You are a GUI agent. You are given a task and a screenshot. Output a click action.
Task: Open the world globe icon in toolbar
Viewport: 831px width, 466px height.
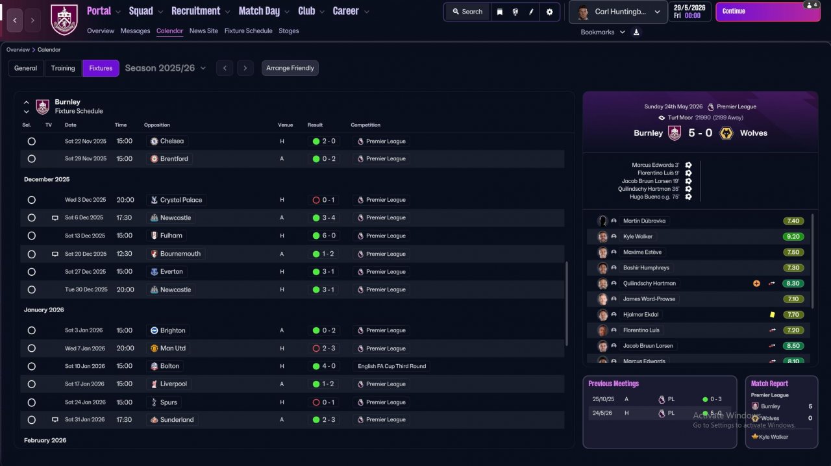click(x=515, y=12)
